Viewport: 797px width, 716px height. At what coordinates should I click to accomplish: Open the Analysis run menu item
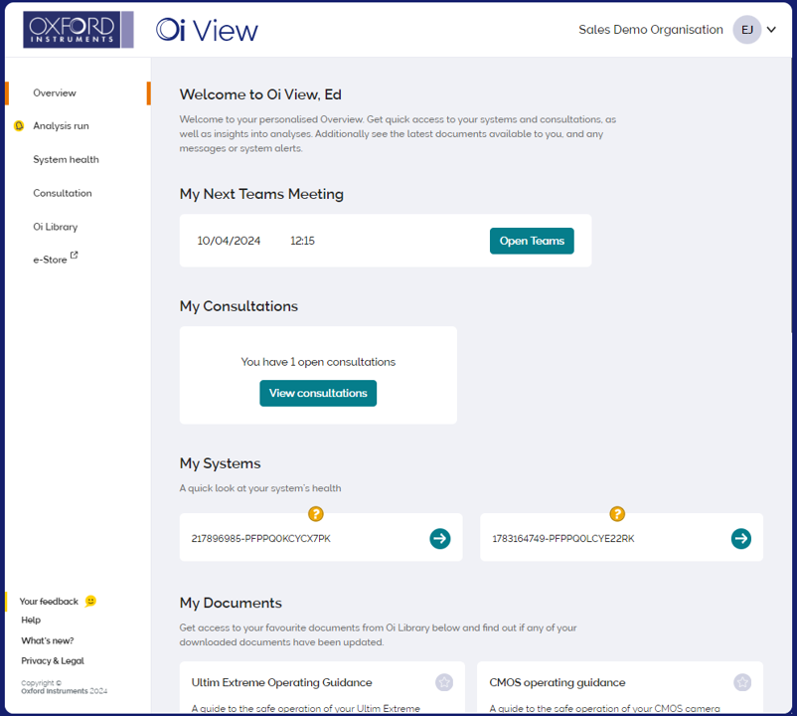click(61, 126)
